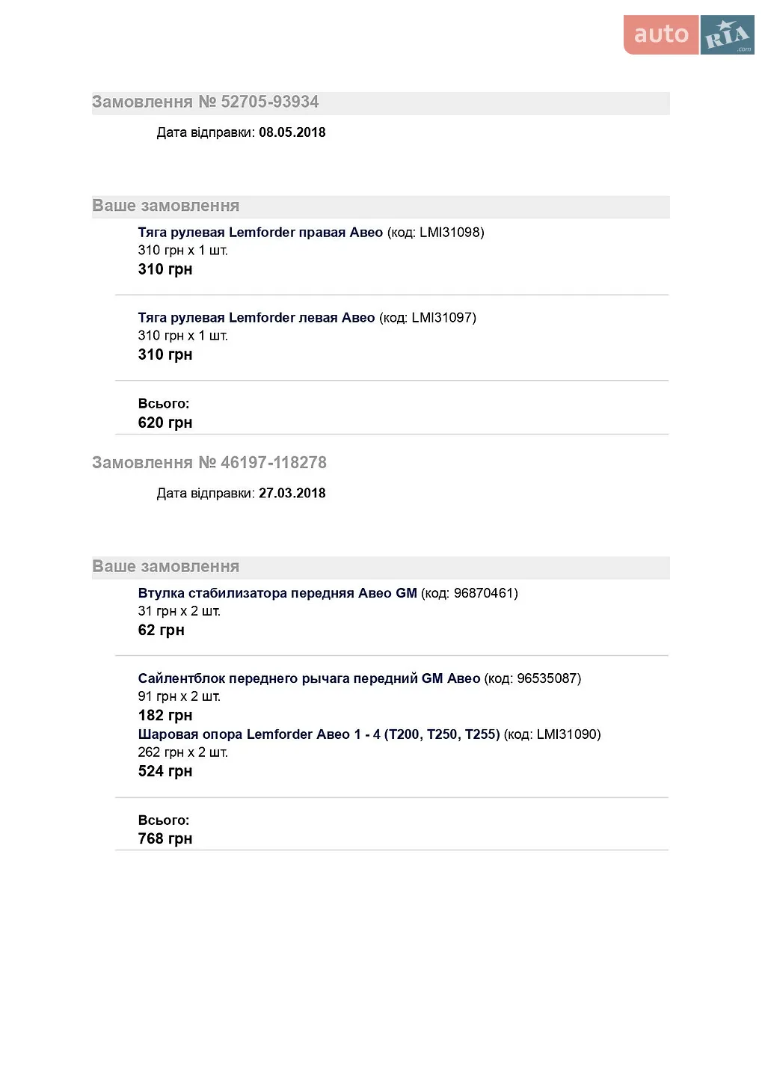This screenshot has height=1077, width=762.
Task: Open Шаровая опора Lemforder Авео link
Action: tap(319, 734)
